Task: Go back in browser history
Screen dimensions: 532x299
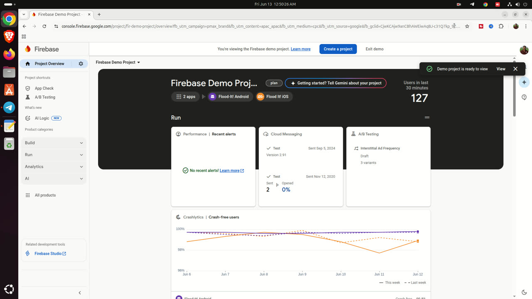Action: click(x=25, y=26)
